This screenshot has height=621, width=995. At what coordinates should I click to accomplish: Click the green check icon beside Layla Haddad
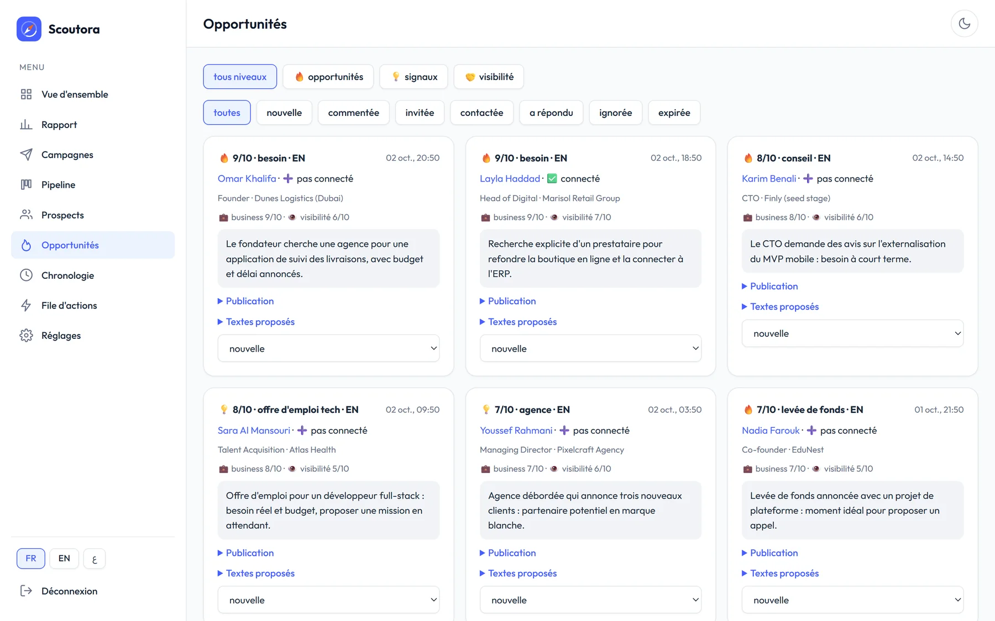552,179
